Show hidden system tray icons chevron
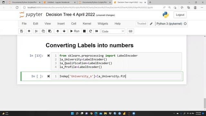The height and width of the screenshot is (116, 206). (x=174, y=113)
